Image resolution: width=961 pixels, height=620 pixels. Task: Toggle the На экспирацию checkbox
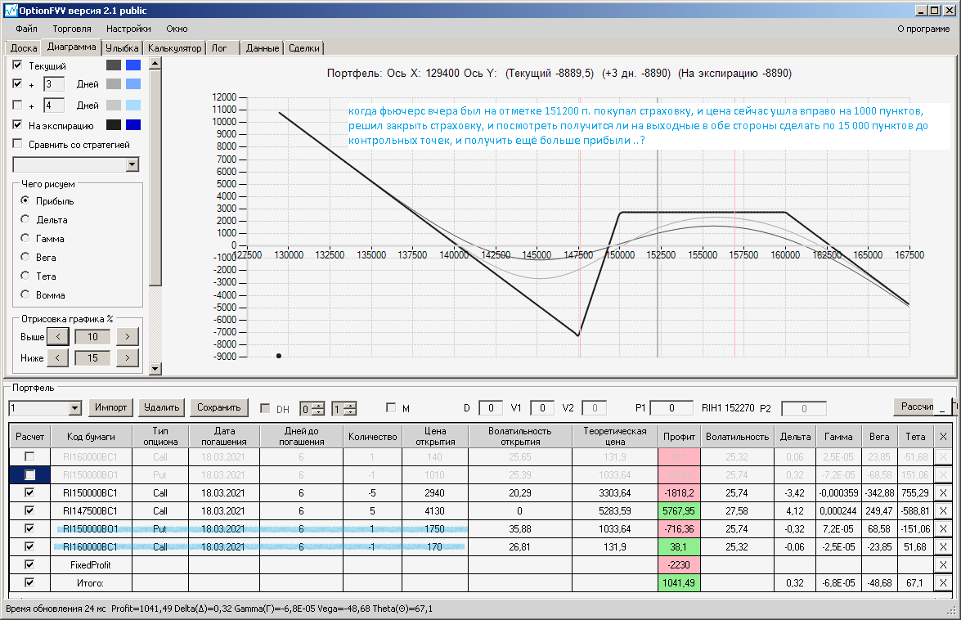(17, 125)
